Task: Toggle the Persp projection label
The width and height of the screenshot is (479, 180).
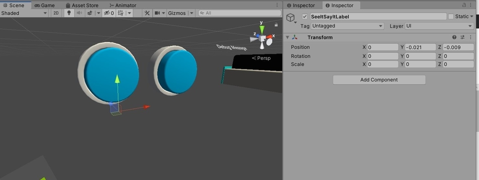Action: [261, 58]
